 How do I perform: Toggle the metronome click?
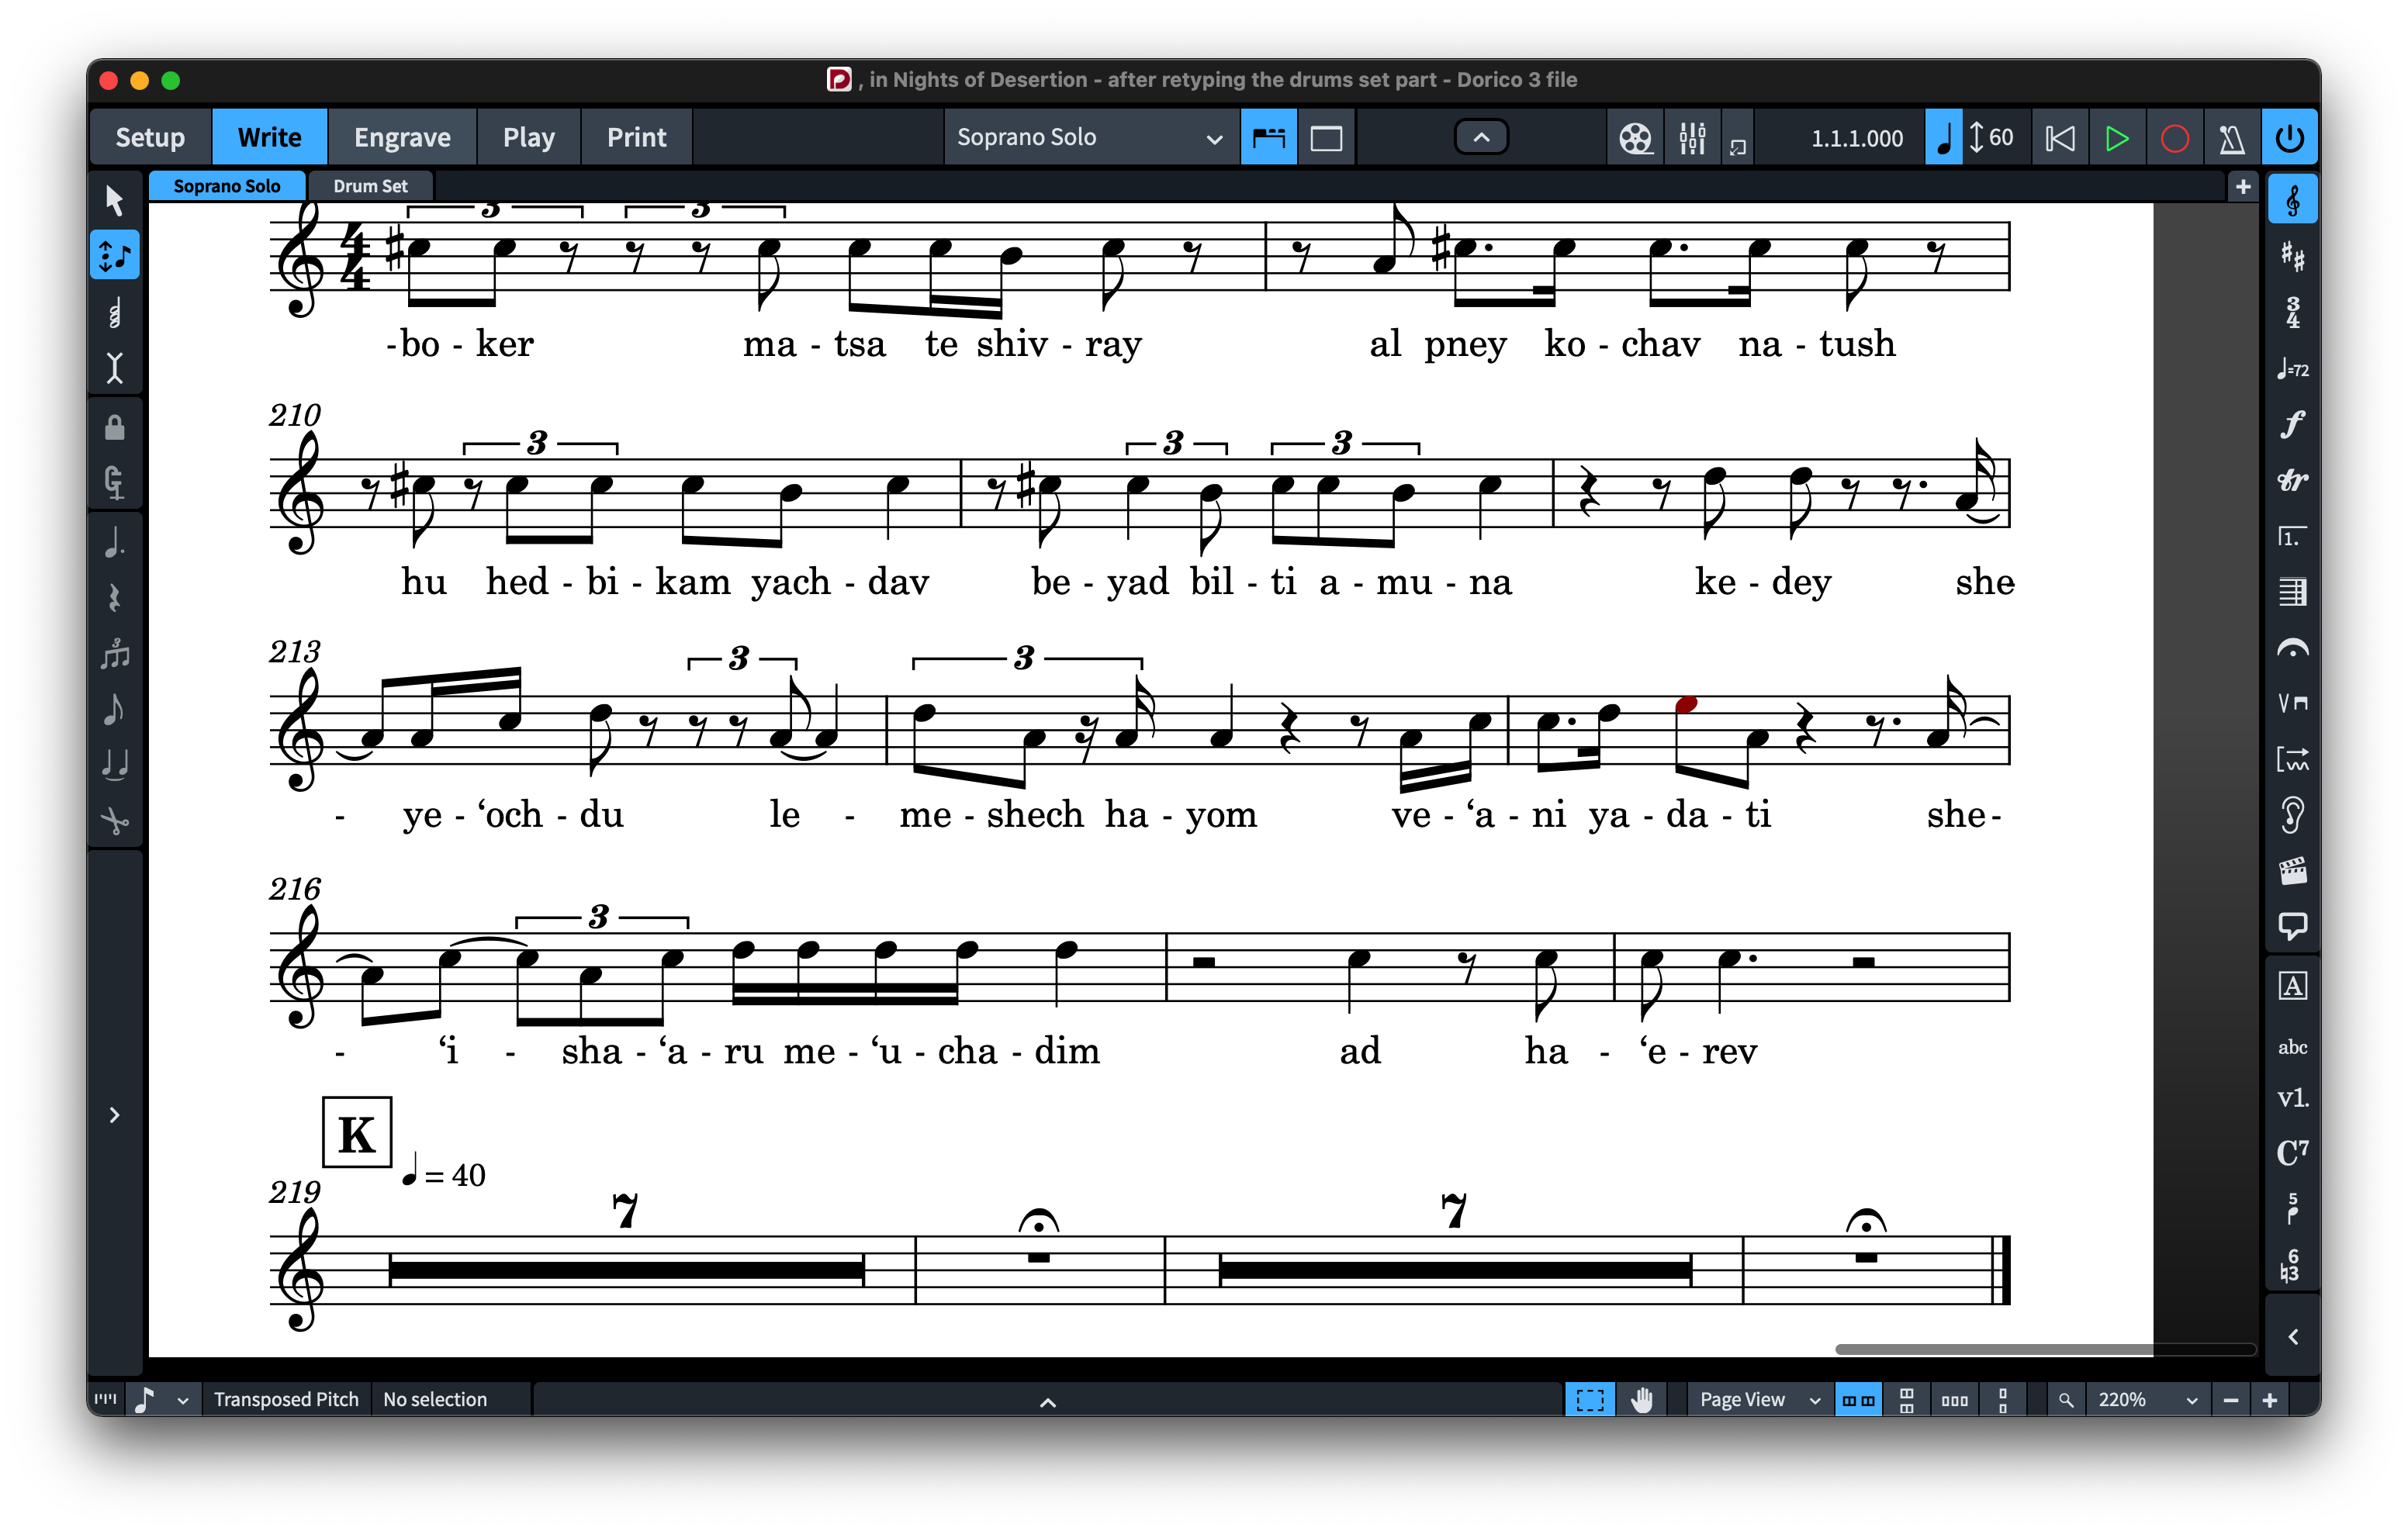coord(2231,137)
